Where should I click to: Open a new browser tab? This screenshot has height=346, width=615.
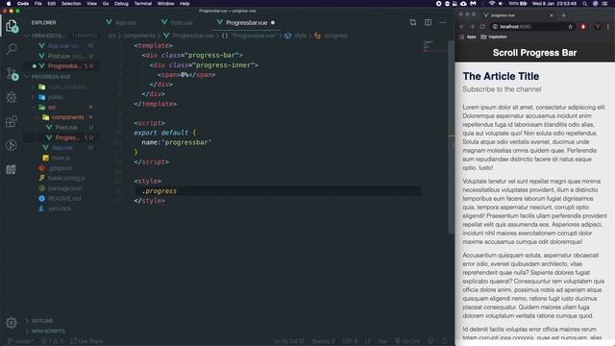[564, 15]
